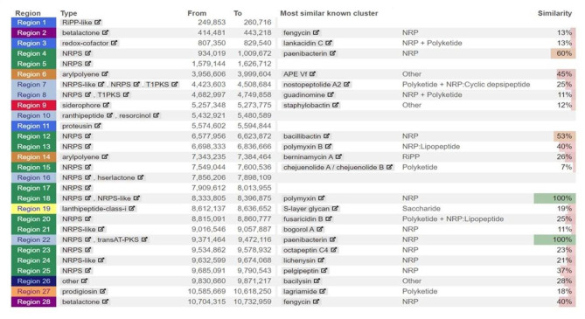Open the dark blue Region 26 button
This screenshot has height=319, width=585.
[33, 281]
